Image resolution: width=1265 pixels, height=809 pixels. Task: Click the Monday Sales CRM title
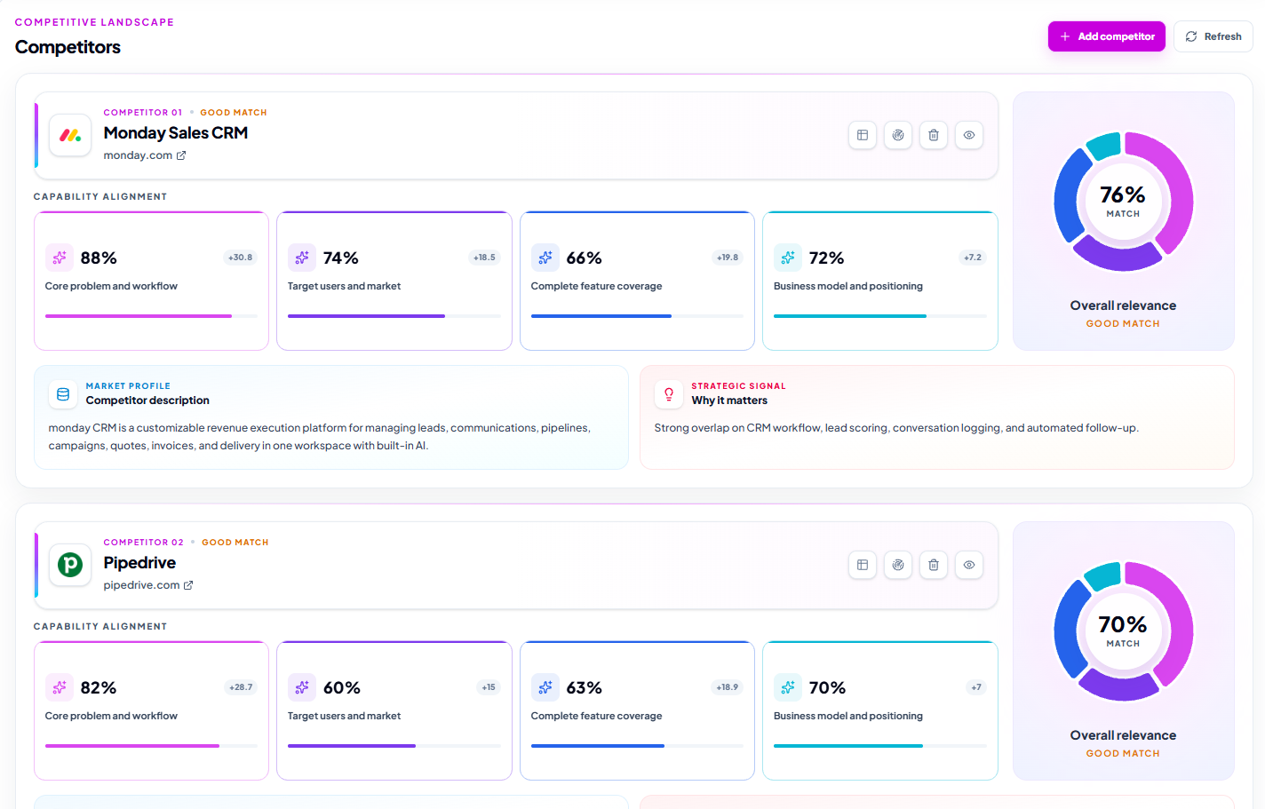point(176,133)
